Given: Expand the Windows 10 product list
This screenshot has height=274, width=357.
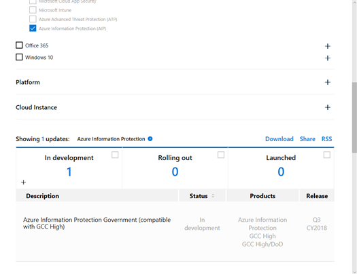Looking at the screenshot, I should [x=327, y=58].
